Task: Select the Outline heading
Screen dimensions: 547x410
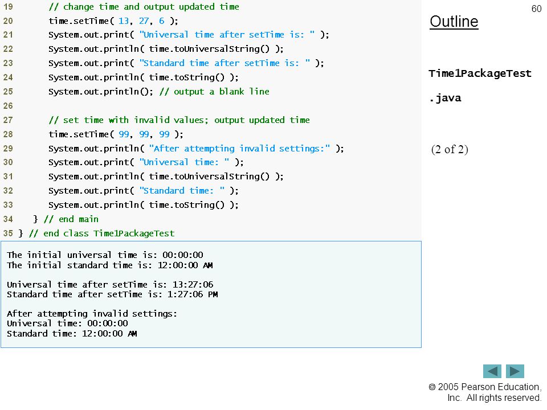Action: (x=454, y=22)
